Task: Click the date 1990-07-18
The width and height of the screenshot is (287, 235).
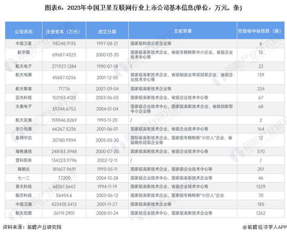Action: (107, 66)
